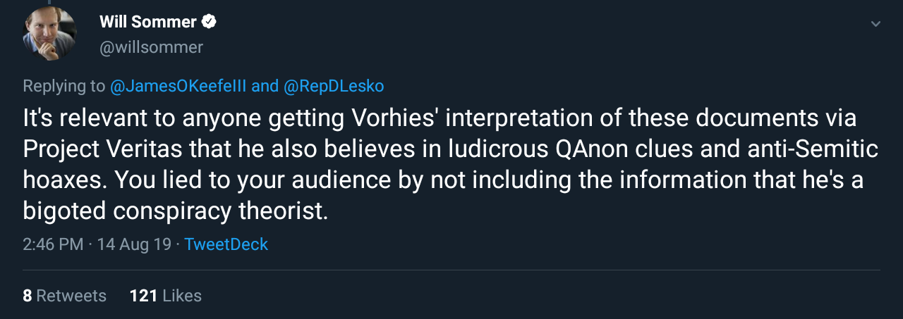View the 8 Retweets list
903x319 pixels.
(64, 296)
